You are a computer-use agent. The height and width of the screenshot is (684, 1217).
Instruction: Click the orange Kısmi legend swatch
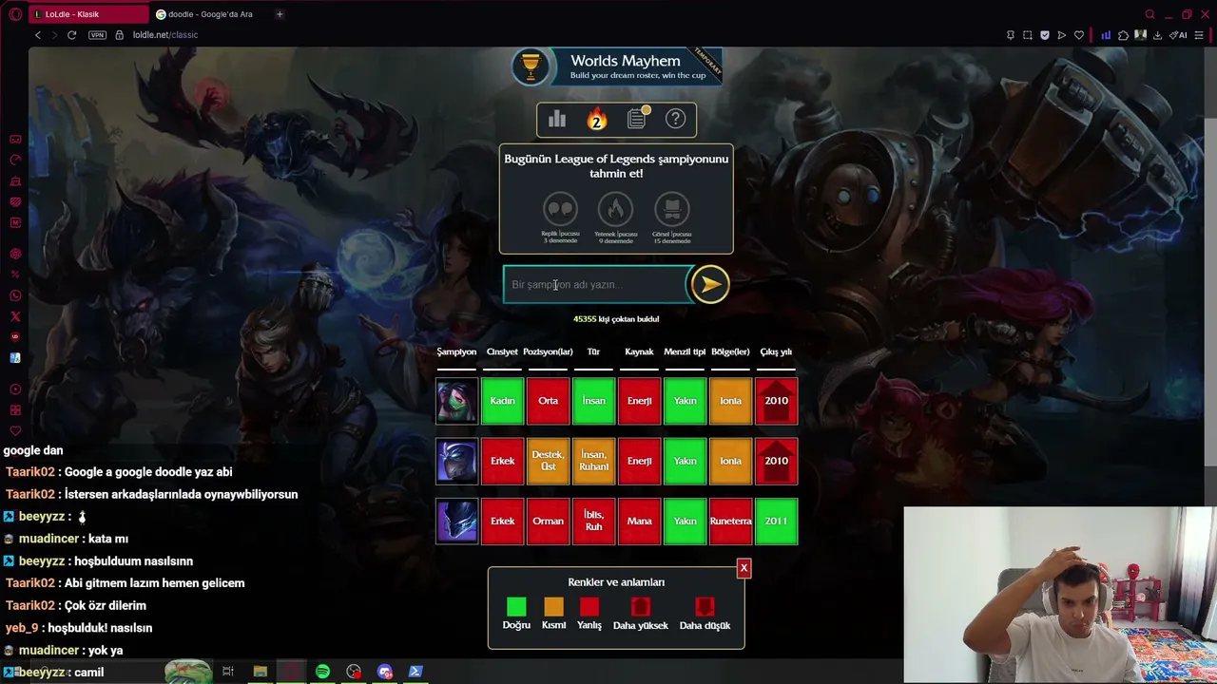pos(553,606)
